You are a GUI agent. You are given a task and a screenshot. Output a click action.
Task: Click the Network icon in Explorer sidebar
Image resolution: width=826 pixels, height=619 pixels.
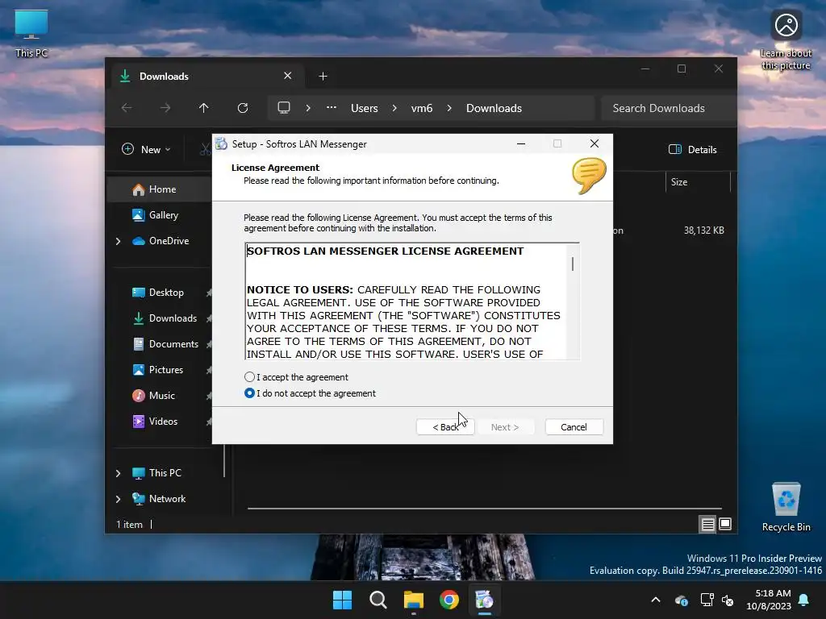tap(139, 498)
